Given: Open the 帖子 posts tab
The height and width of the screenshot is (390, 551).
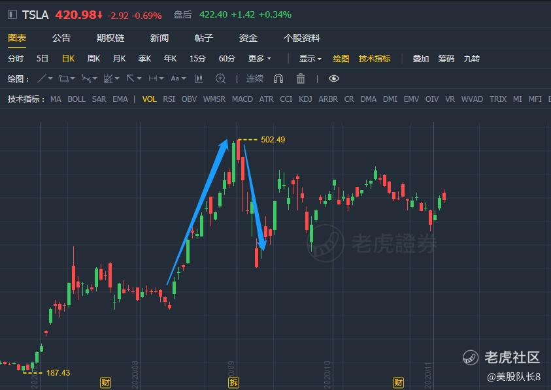Looking at the screenshot, I should tap(204, 38).
